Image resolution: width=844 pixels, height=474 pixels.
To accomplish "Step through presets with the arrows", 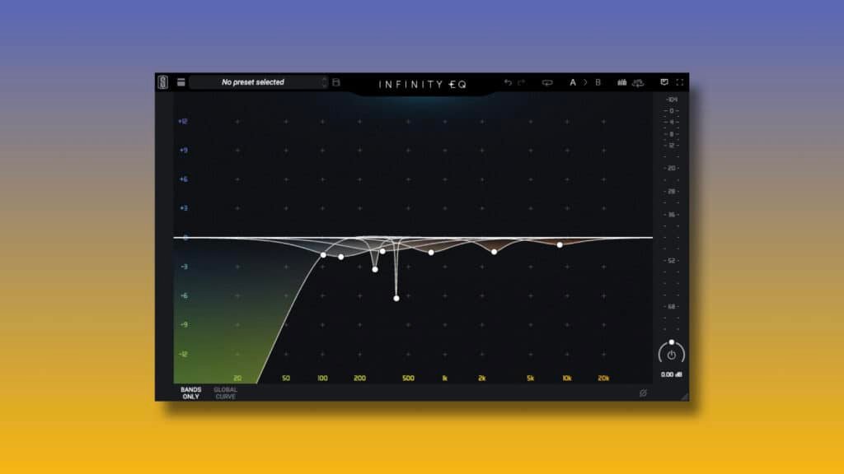I will point(324,82).
